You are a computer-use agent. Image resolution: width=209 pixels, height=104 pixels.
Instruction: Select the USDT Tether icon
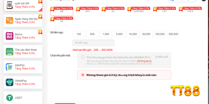(9, 98)
